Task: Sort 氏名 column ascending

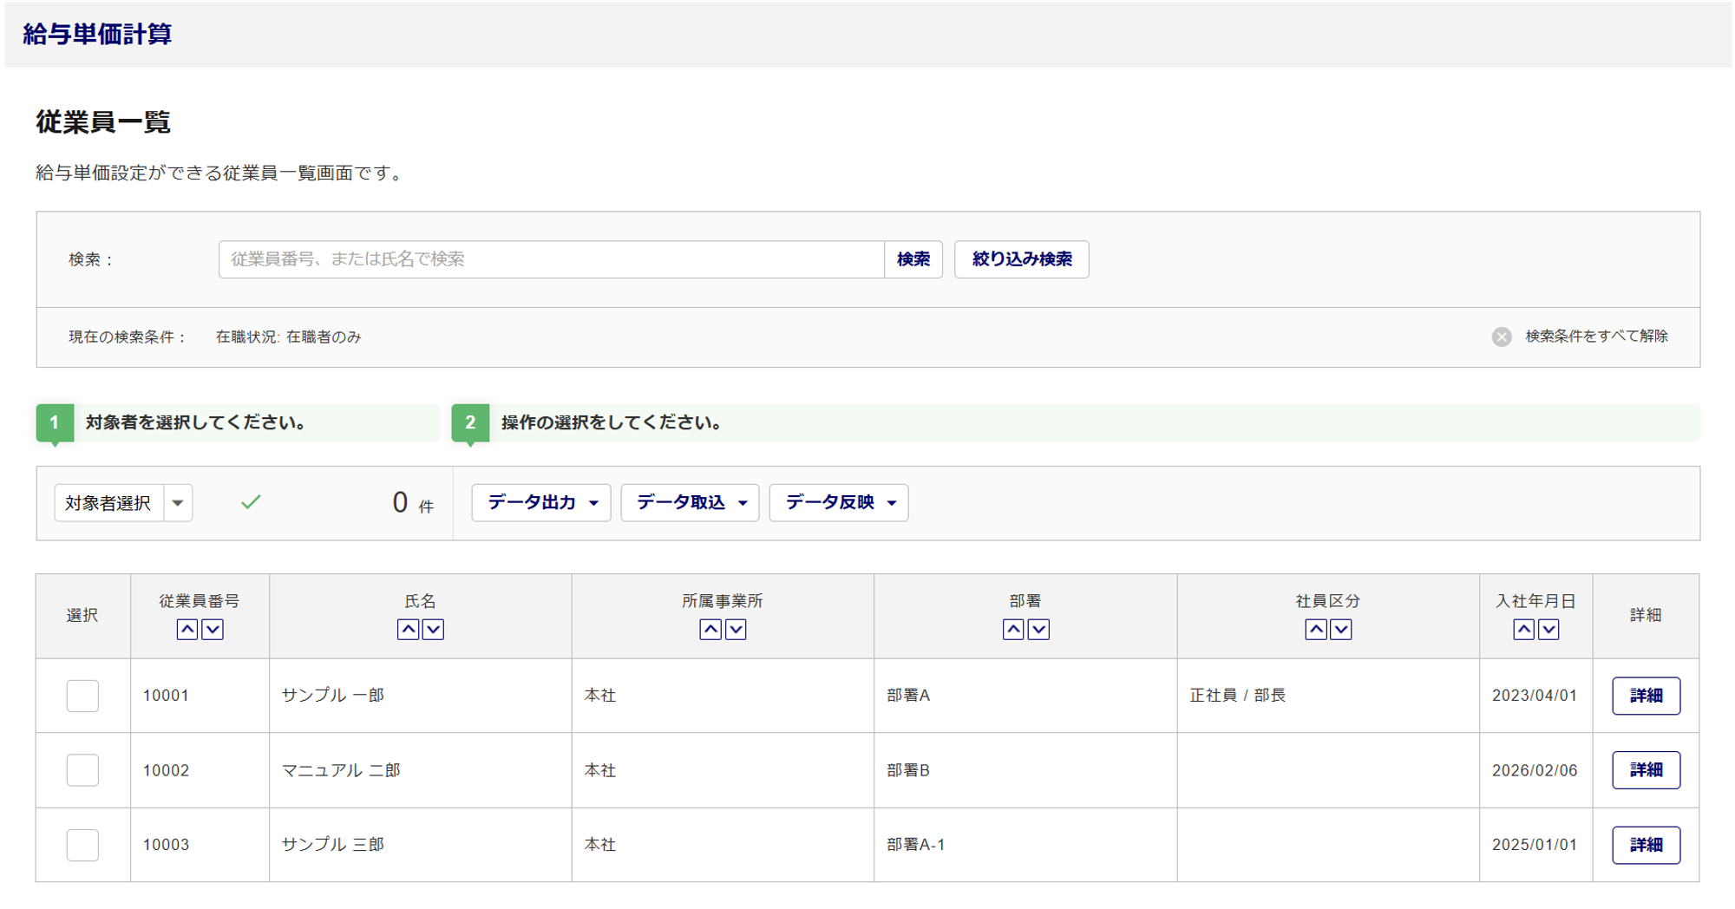Action: [408, 630]
